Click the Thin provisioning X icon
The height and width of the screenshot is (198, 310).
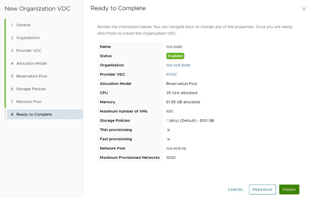[x=168, y=130]
